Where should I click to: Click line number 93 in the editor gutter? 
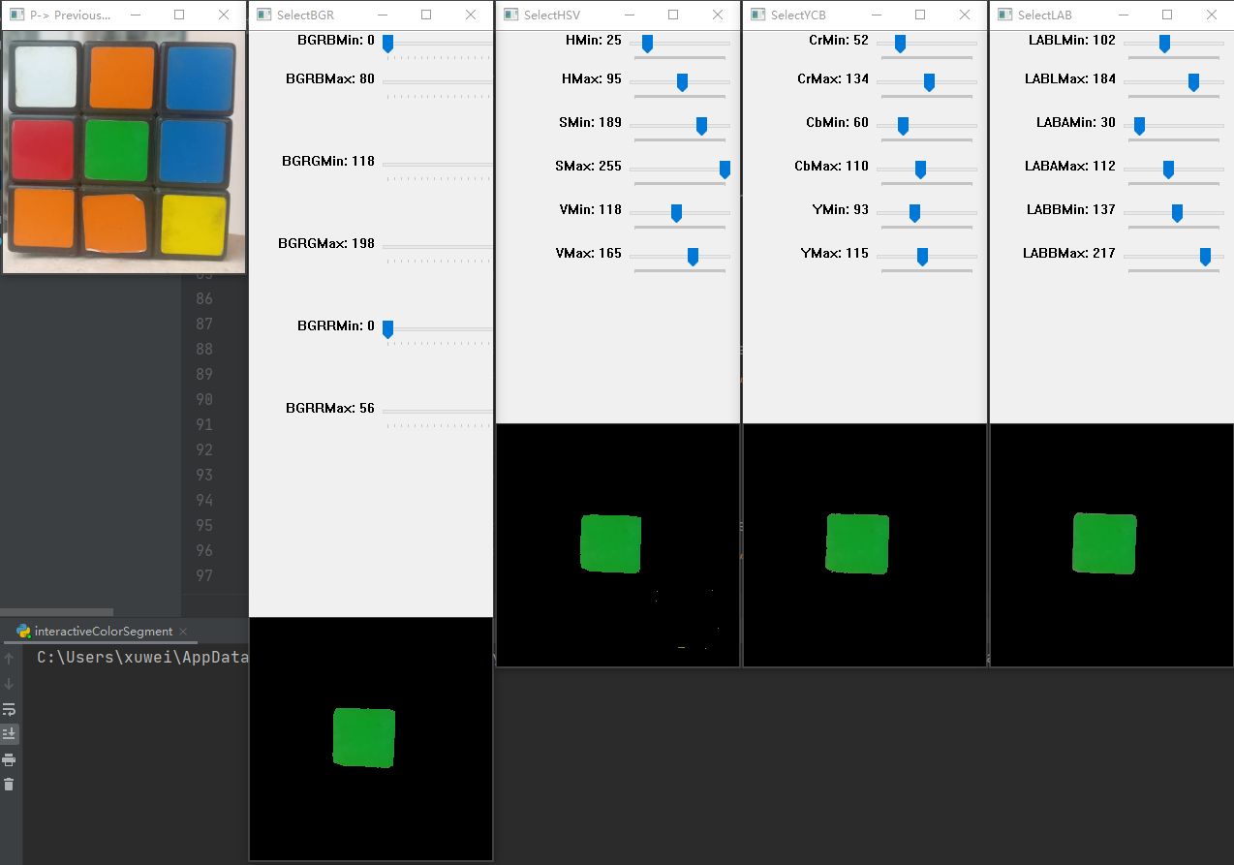tap(203, 475)
